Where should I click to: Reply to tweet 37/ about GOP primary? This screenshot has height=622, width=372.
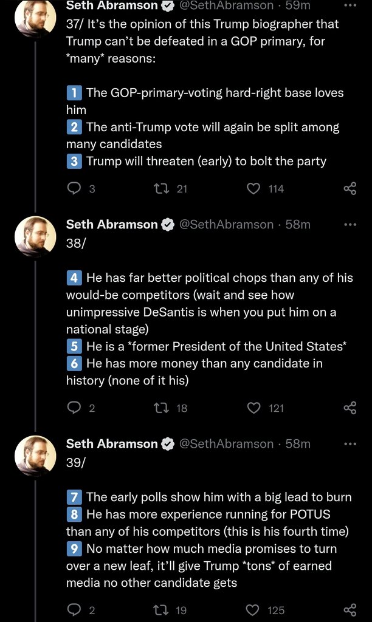point(74,189)
